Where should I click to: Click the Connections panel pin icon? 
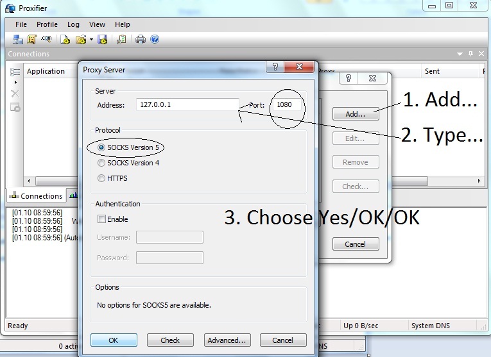coord(470,54)
